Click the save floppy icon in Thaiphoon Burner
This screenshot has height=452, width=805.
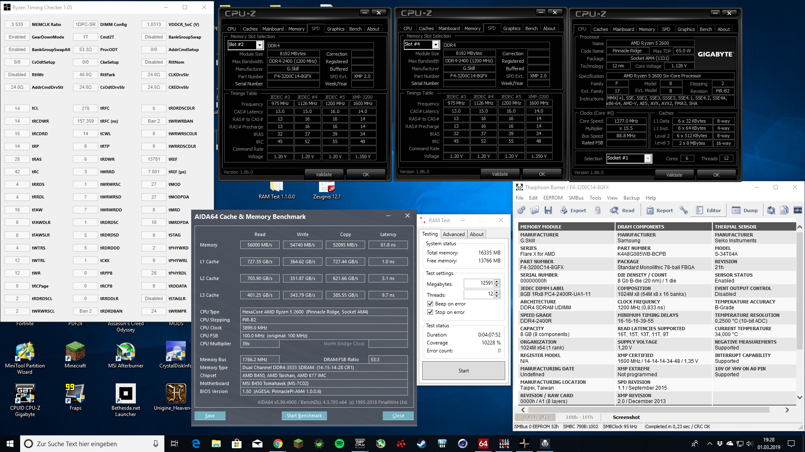[x=548, y=211]
